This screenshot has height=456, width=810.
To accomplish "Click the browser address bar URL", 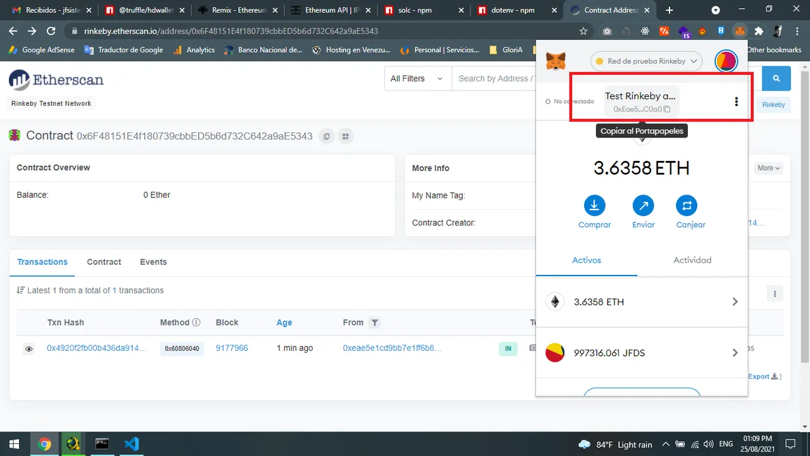I will coord(231,31).
